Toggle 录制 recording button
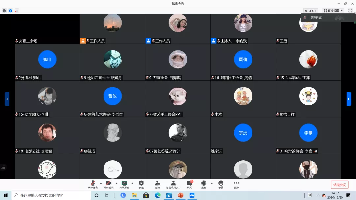Screen dimensions: 356x200 coord(204,184)
